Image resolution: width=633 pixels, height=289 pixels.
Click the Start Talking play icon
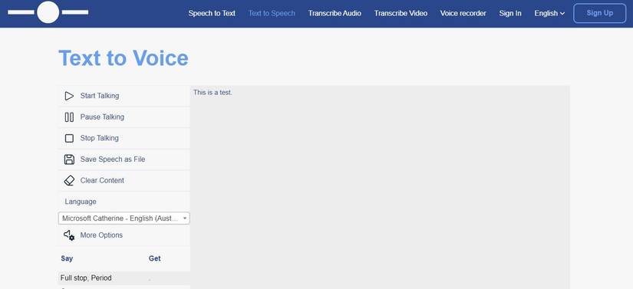coord(69,96)
